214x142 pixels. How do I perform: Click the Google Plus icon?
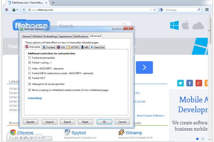coord(199,83)
